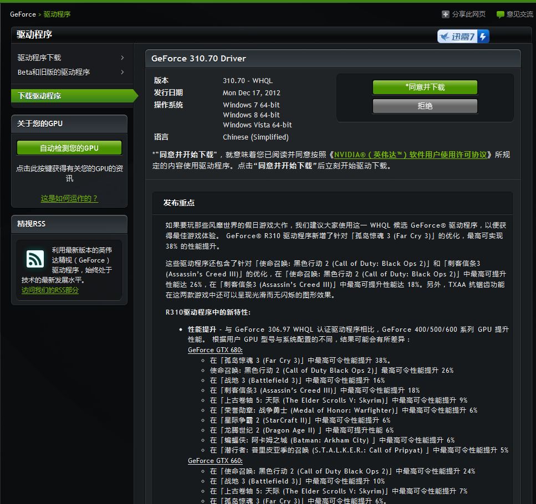Click GTX 660 Black Ops 2 24% line
Viewport: 536px width, 504px height.
pos(343,471)
